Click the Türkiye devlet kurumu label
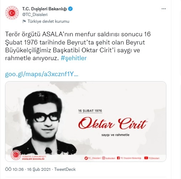 48,21
